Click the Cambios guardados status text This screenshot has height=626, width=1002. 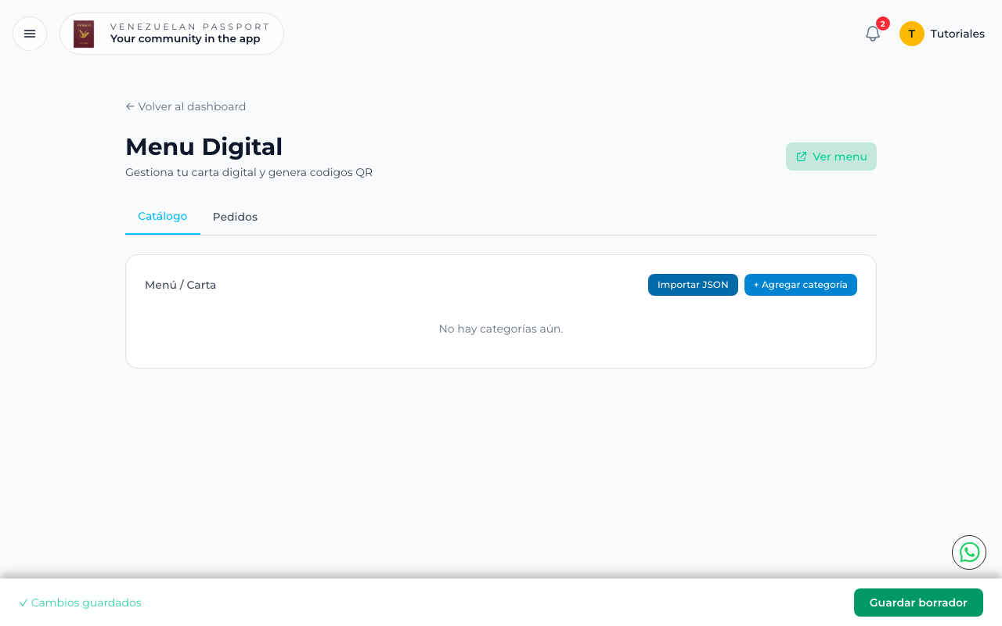point(80,603)
